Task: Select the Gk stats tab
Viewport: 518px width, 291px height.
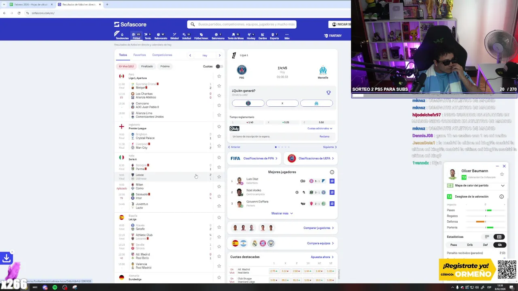Action: click(500, 245)
